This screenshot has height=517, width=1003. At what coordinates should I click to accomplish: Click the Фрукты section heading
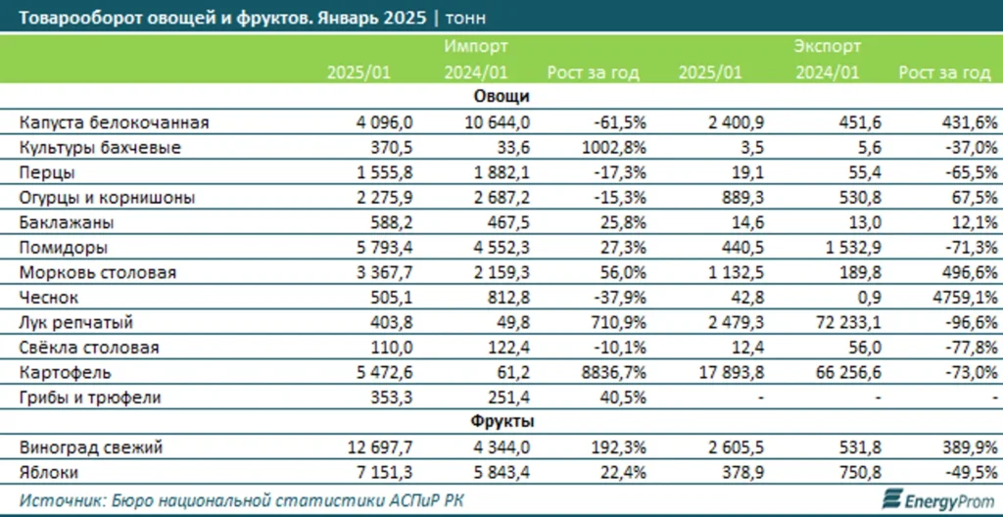click(x=501, y=422)
